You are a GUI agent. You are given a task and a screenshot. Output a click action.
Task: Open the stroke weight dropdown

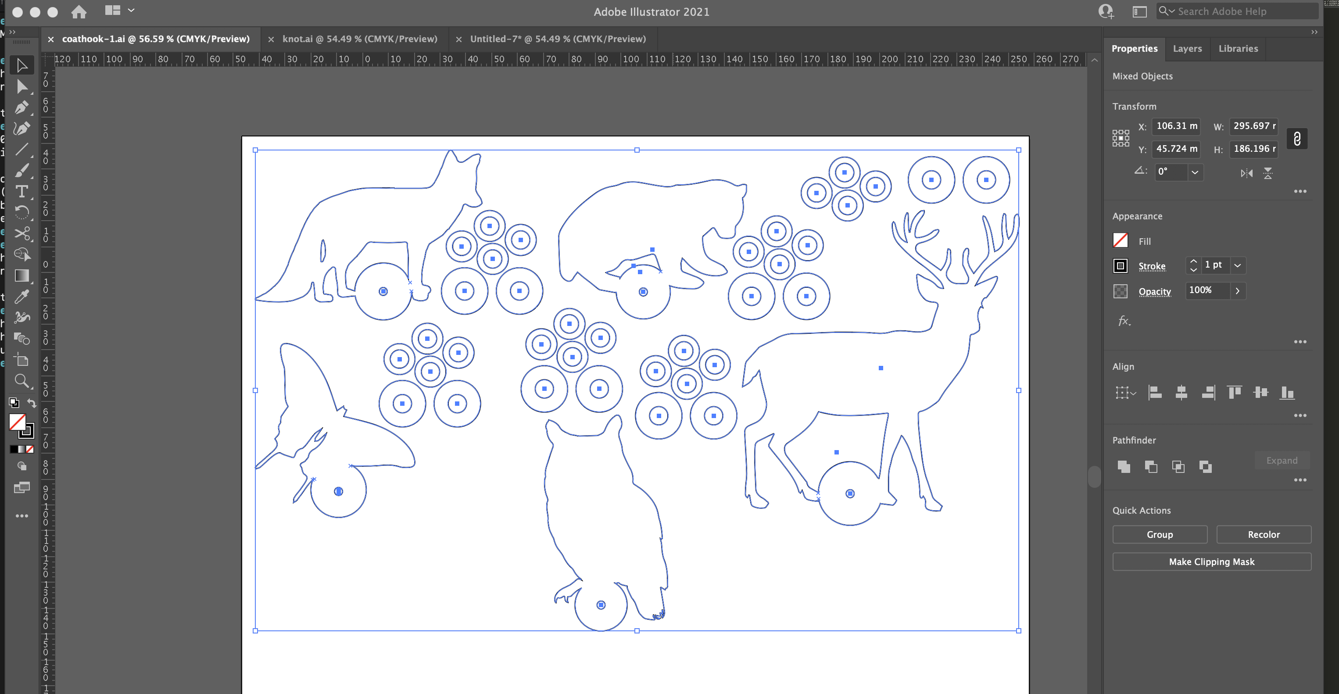coord(1238,265)
